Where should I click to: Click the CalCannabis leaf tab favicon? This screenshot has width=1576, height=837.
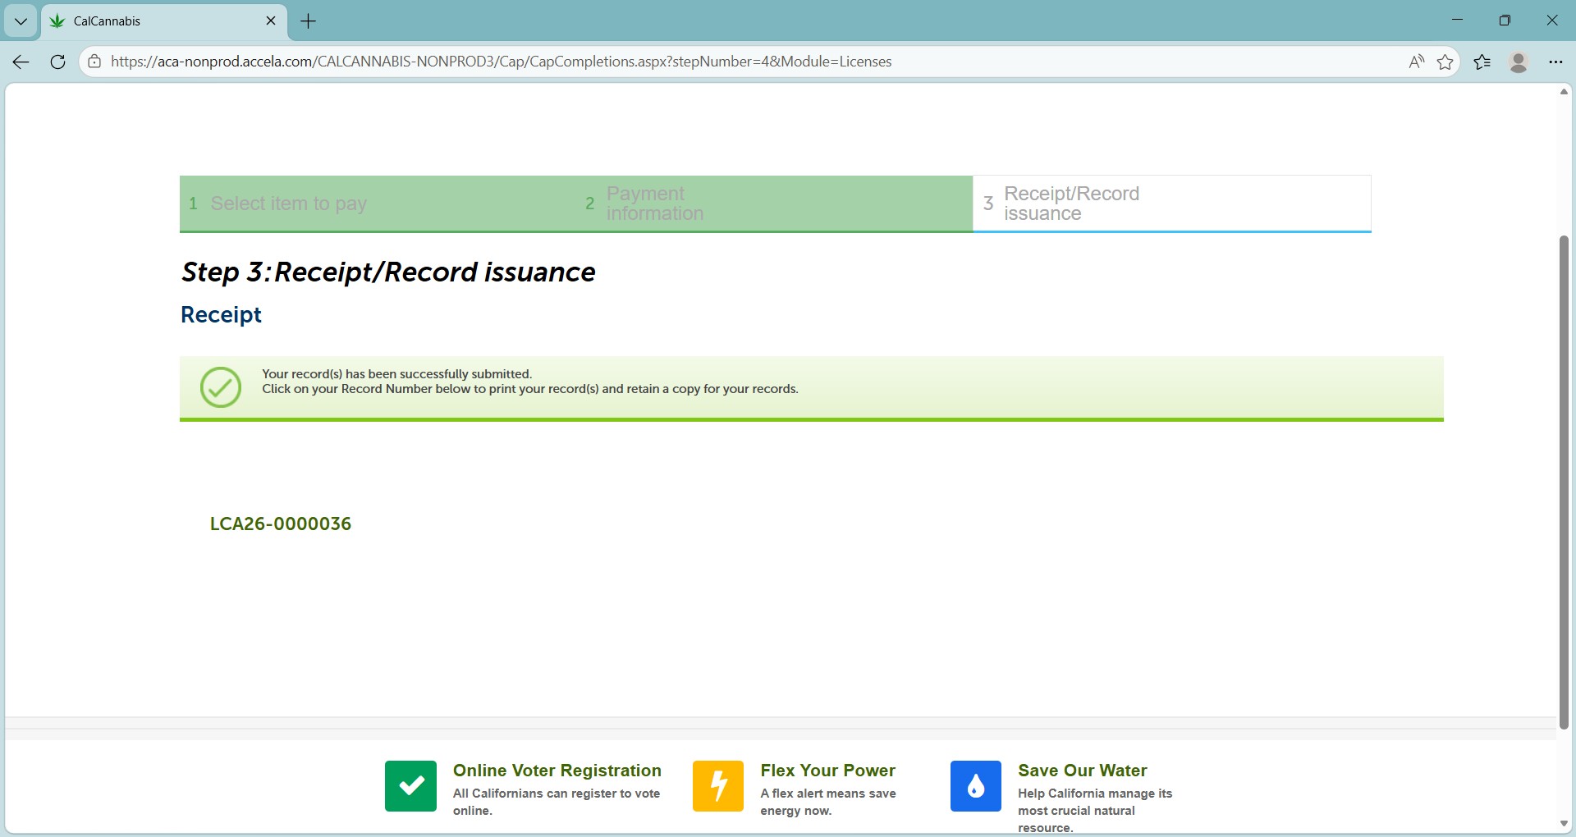57,21
